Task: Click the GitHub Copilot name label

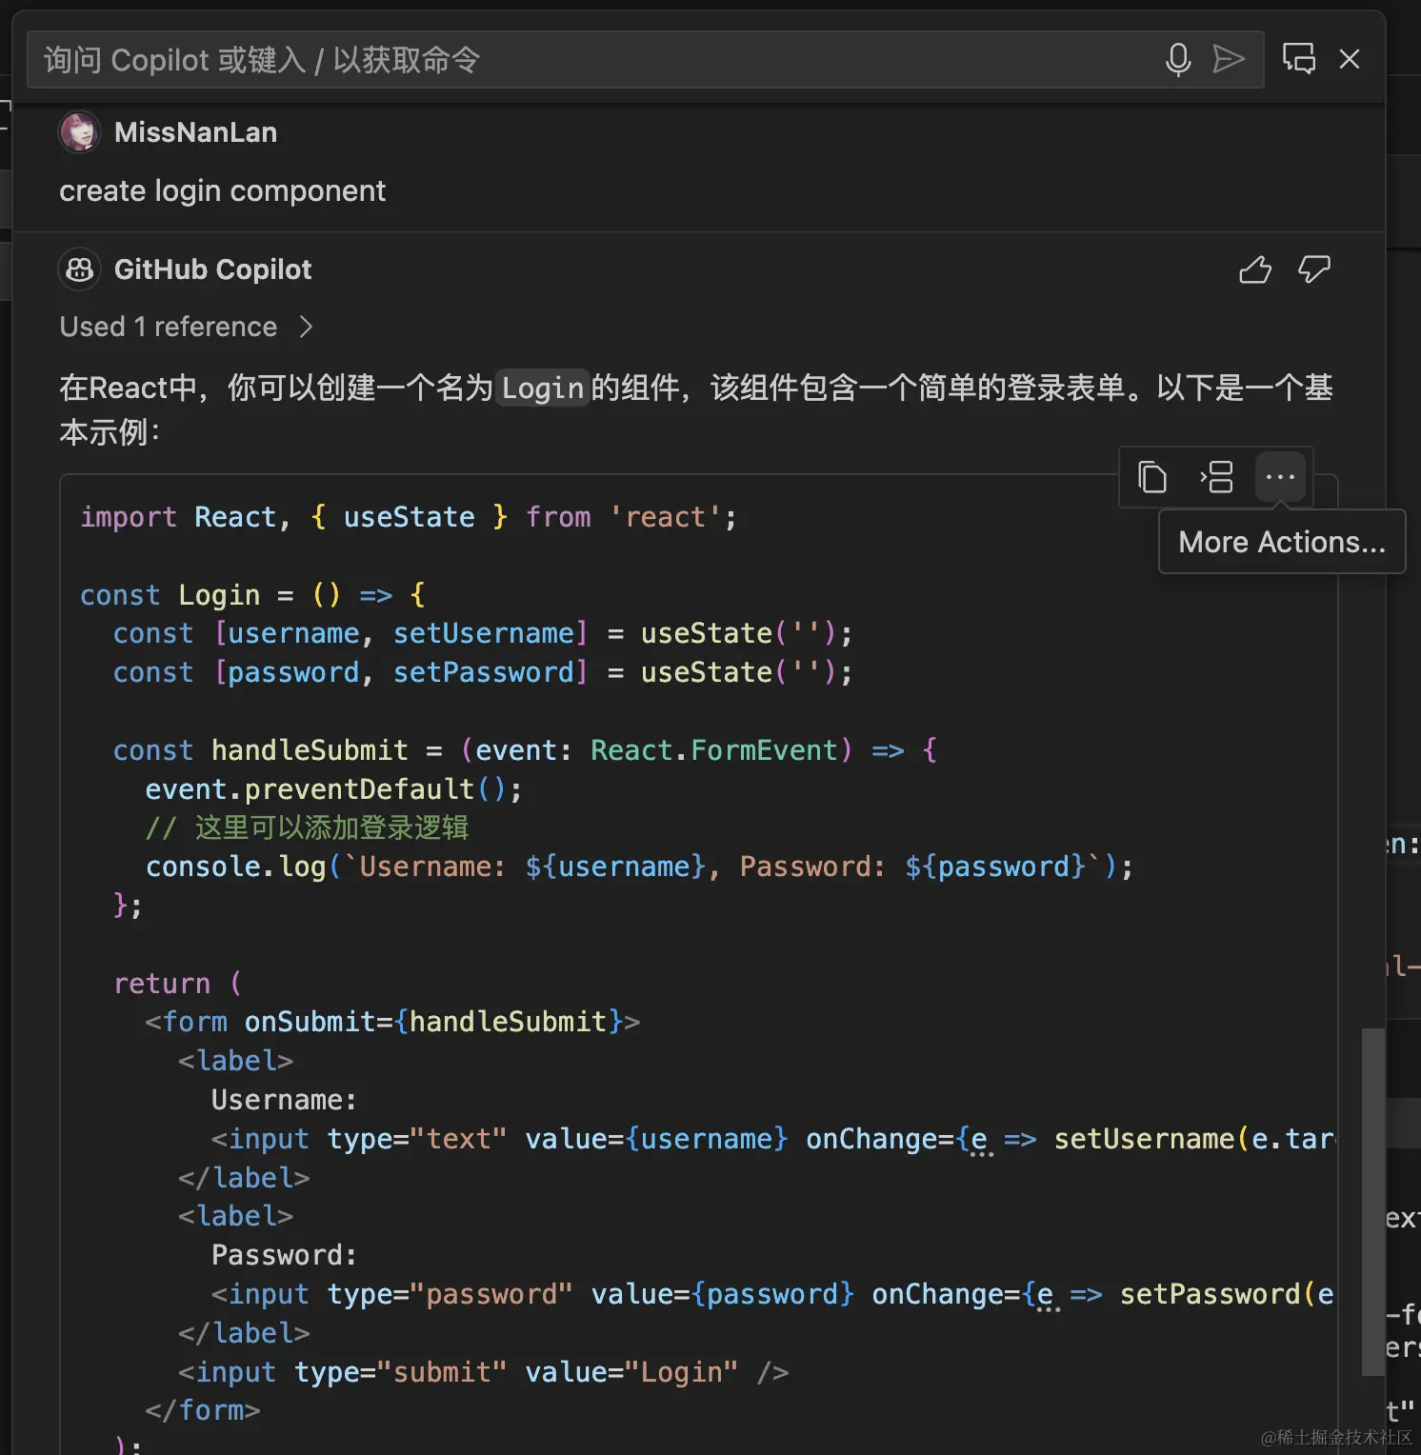Action: [212, 269]
